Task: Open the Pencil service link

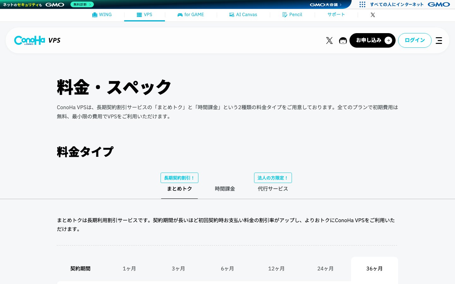Action: tap(292, 15)
